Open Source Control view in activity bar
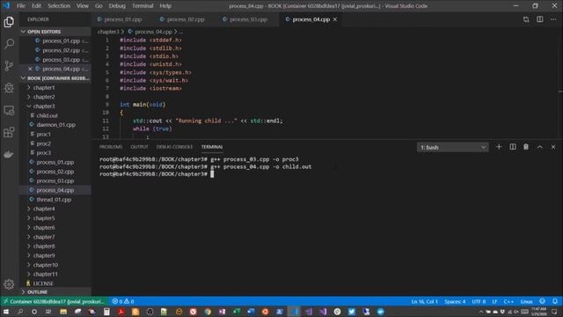563x317 pixels. [9, 66]
